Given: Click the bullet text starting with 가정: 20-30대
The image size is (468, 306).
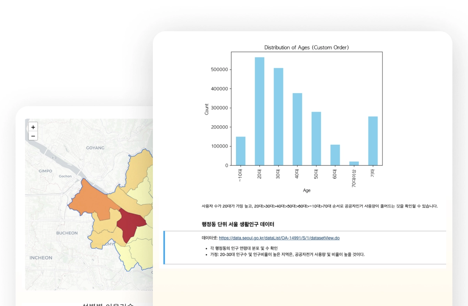Looking at the screenshot, I should coord(287,254).
